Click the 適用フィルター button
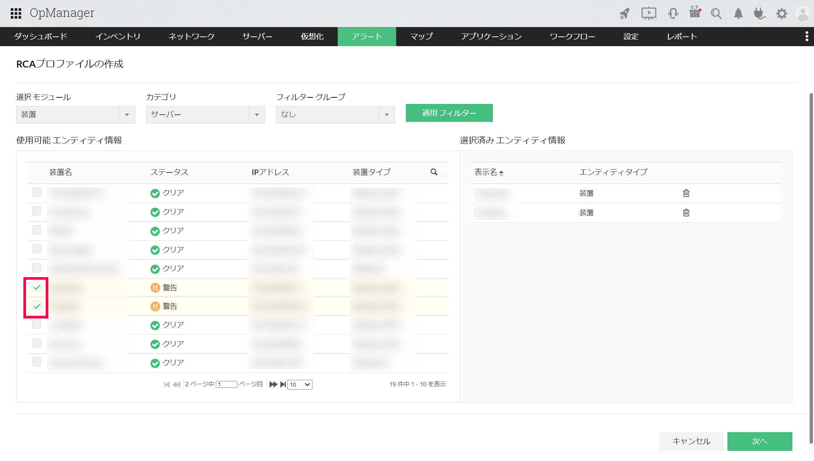This screenshot has width=814, height=461. [449, 113]
